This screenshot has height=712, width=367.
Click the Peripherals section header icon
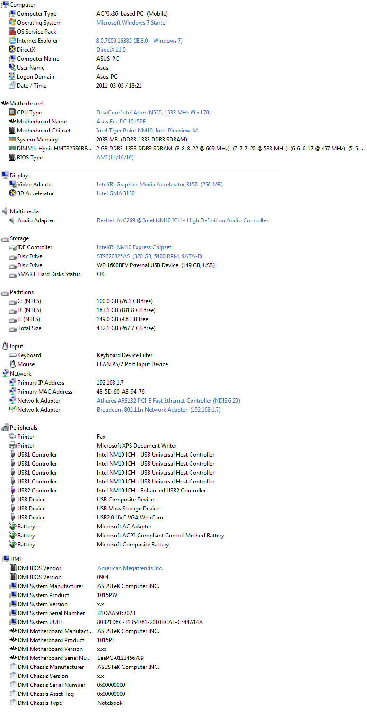[5, 427]
